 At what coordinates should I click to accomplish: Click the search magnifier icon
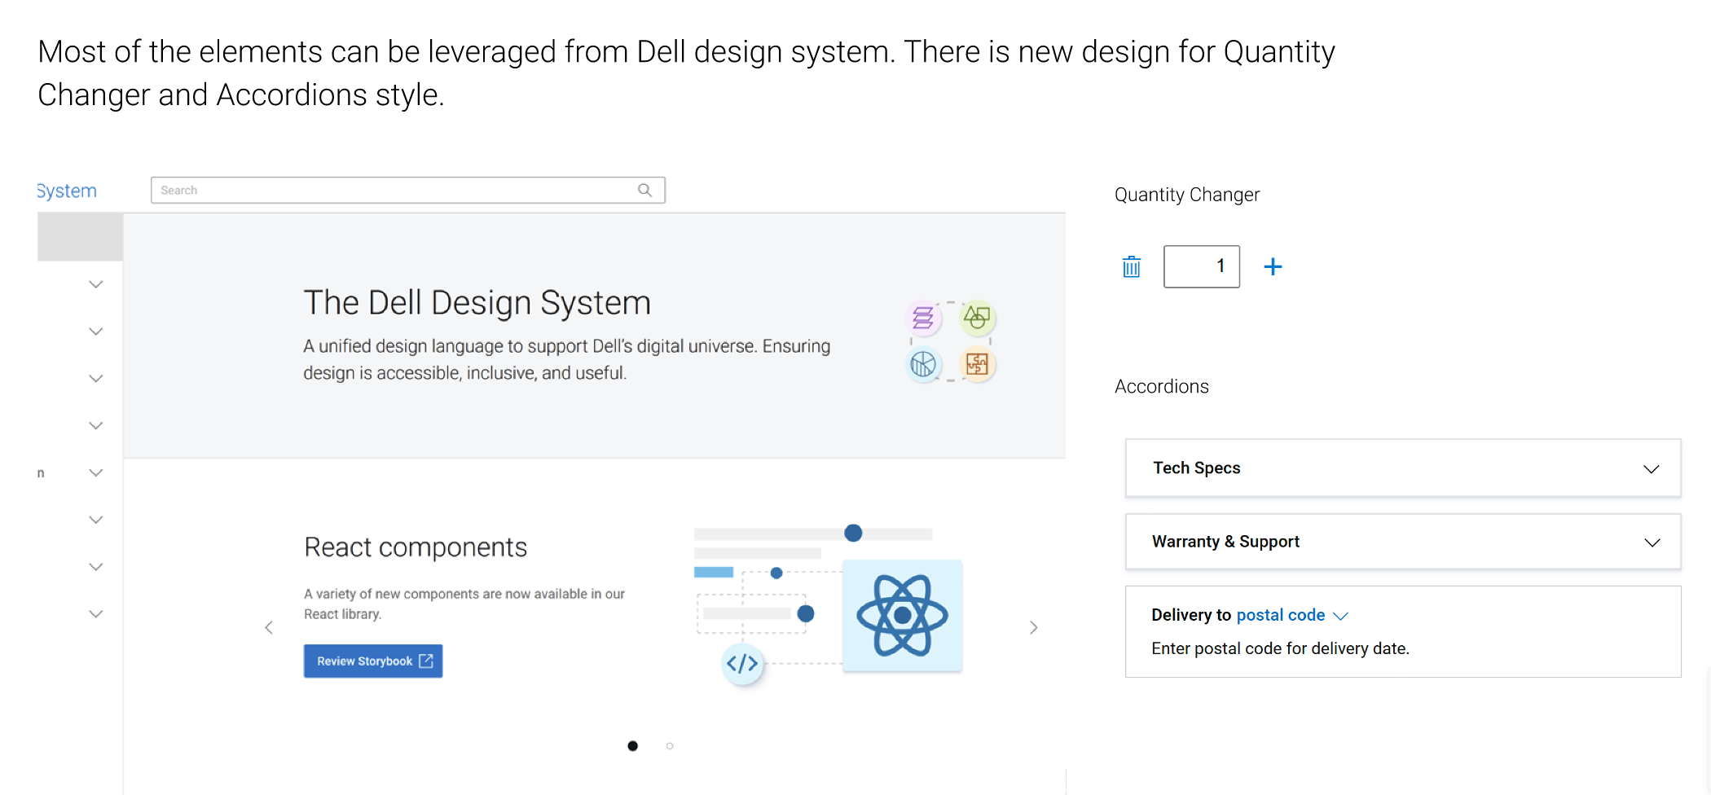644,190
